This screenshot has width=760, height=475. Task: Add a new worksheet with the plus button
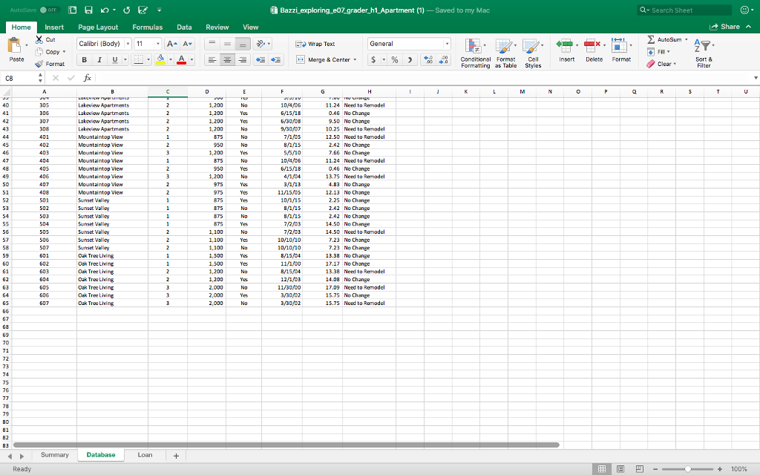tap(176, 454)
